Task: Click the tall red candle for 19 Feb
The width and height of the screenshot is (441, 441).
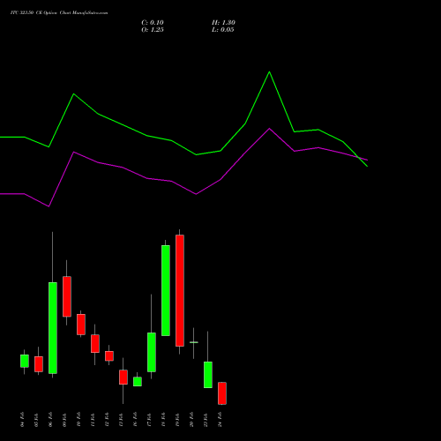Action: (180, 290)
